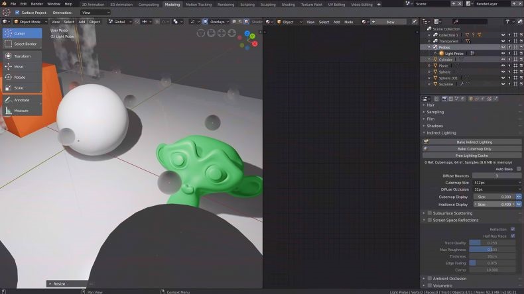The width and height of the screenshot is (524, 294).
Task: Toggle the Half Res Trace checkbox
Action: 513,236
